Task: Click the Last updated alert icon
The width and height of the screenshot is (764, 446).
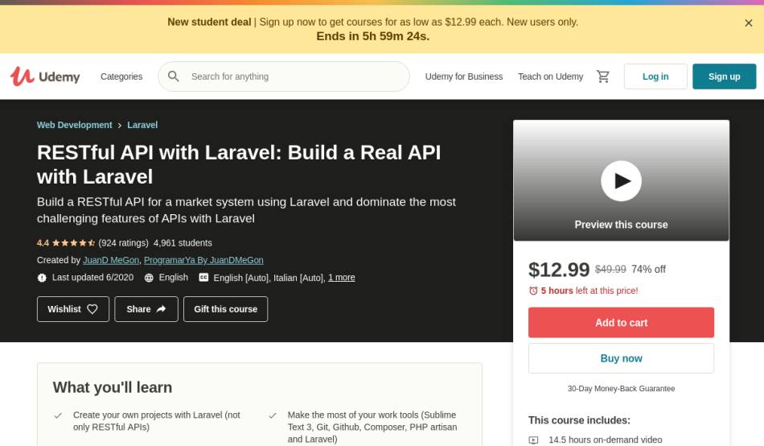Action: click(x=42, y=278)
